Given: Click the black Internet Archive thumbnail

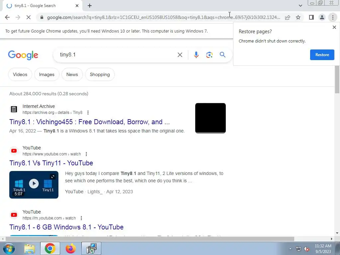Looking at the screenshot, I should [x=210, y=118].
